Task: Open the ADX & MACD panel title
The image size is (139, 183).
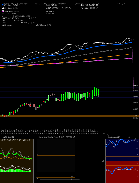Action: (x=9, y=137)
